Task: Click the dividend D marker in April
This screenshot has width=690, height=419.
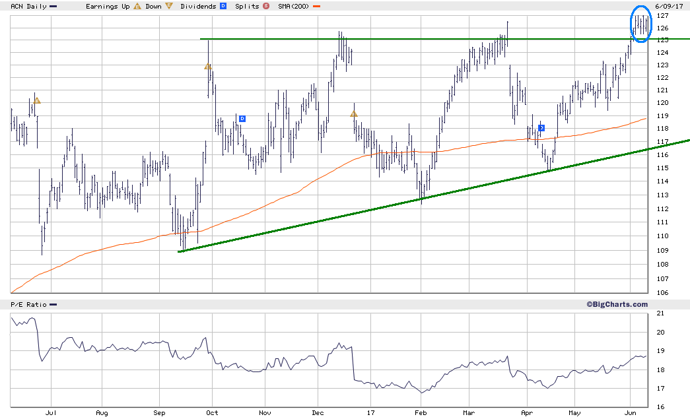Action: (x=541, y=128)
